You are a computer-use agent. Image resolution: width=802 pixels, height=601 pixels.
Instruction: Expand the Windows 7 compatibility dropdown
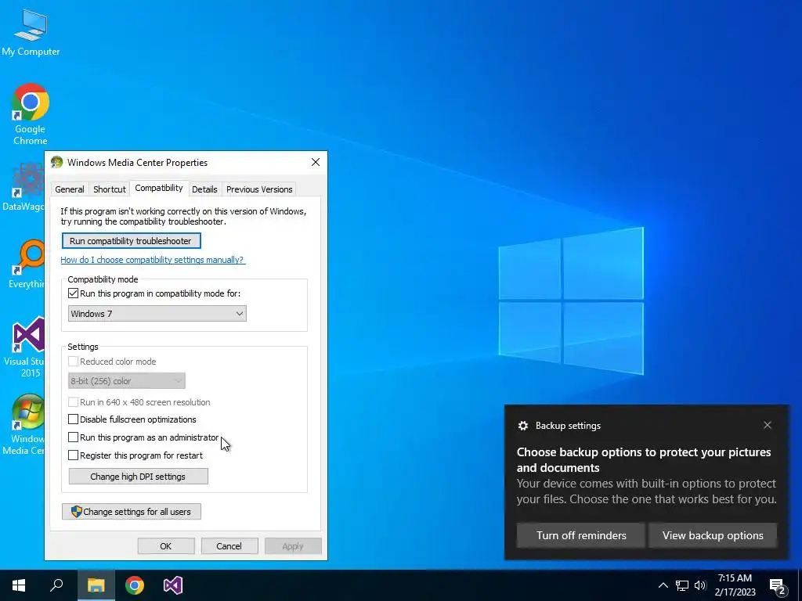(x=157, y=313)
